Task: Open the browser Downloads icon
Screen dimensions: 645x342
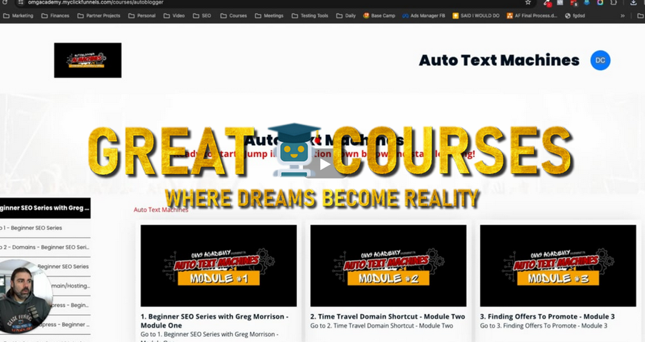Action: click(x=634, y=2)
